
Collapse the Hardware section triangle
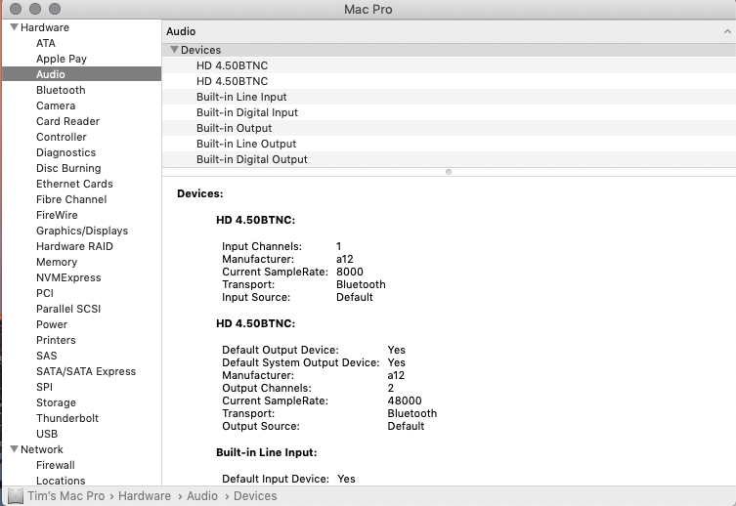(14, 27)
